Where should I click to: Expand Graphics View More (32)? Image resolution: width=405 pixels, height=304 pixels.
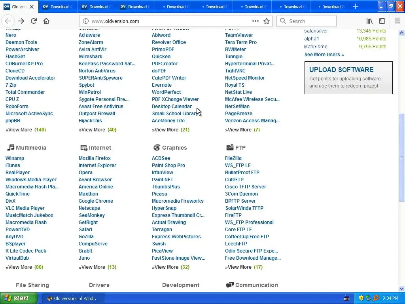coord(171,267)
